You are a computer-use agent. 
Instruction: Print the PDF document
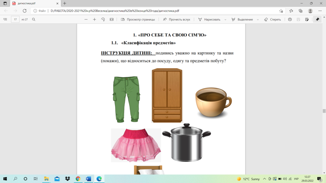pyautogui.click(x=290, y=19)
